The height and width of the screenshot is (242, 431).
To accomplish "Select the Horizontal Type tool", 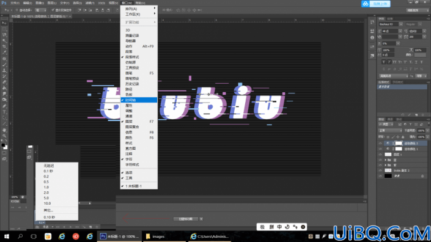I will click(4, 112).
